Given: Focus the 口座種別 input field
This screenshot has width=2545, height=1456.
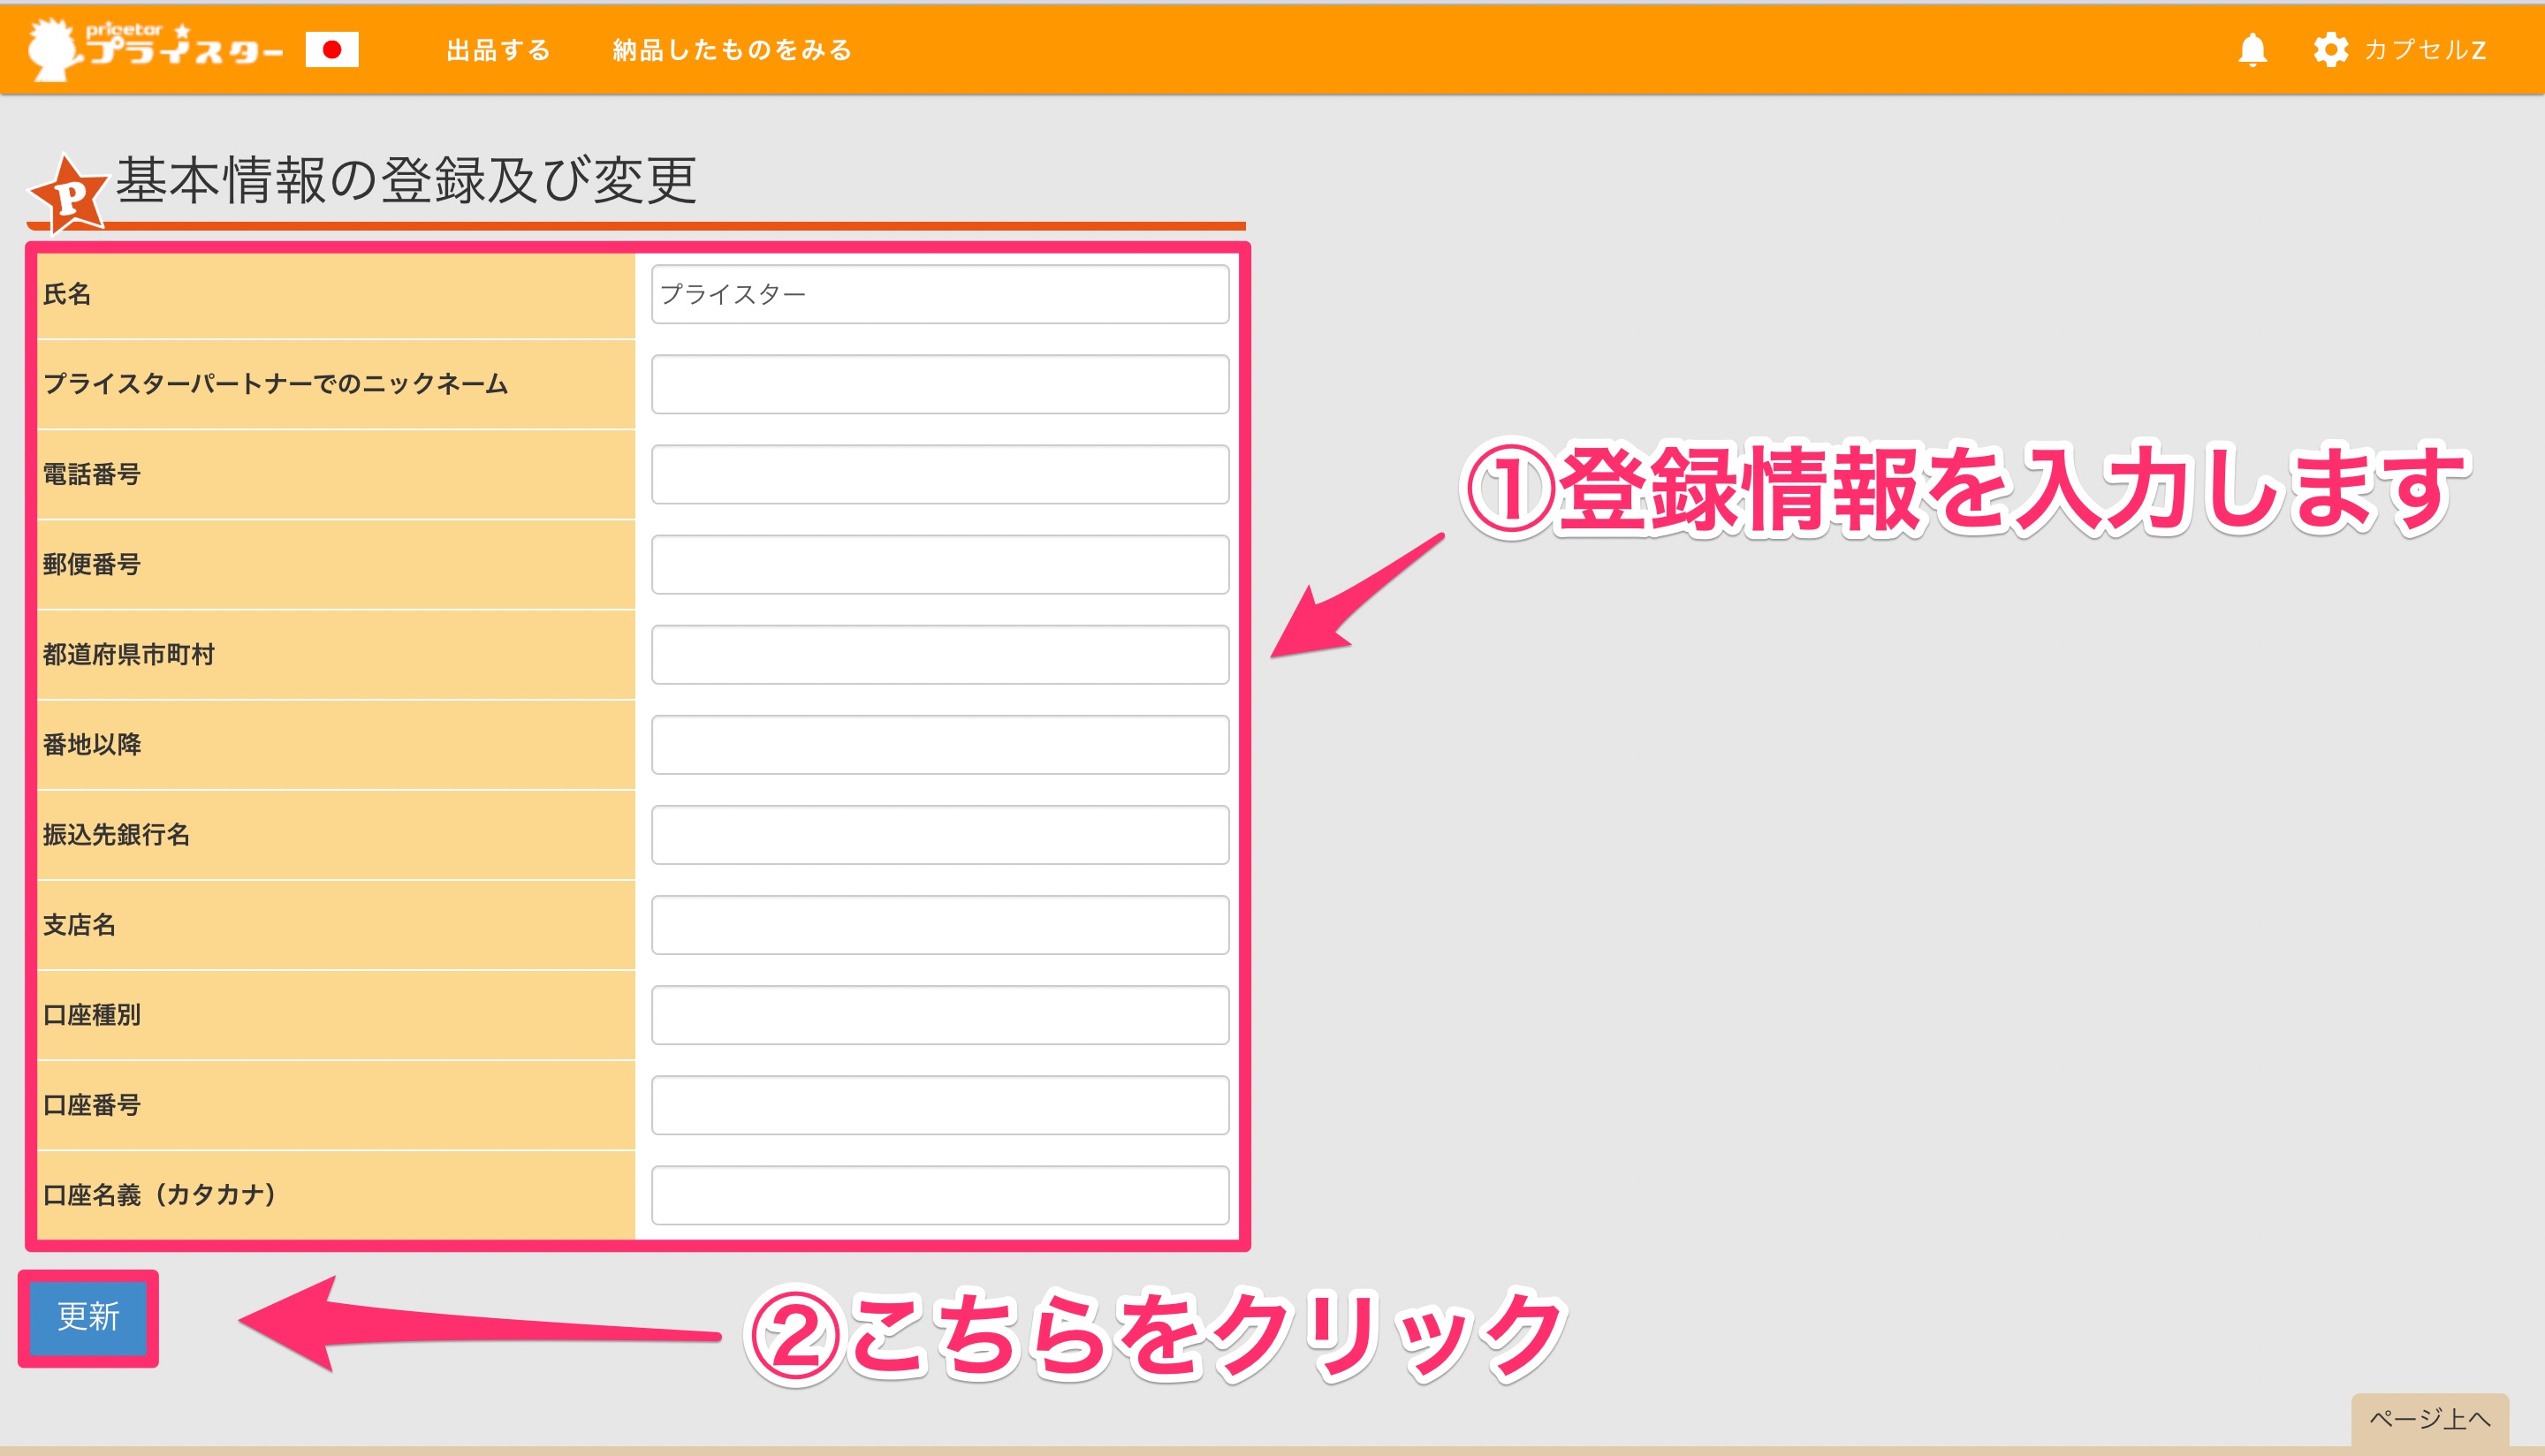Looking at the screenshot, I should [x=940, y=1014].
